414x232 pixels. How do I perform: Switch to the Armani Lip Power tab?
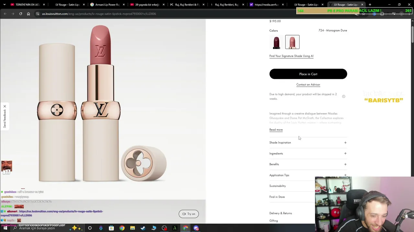pos(107,5)
